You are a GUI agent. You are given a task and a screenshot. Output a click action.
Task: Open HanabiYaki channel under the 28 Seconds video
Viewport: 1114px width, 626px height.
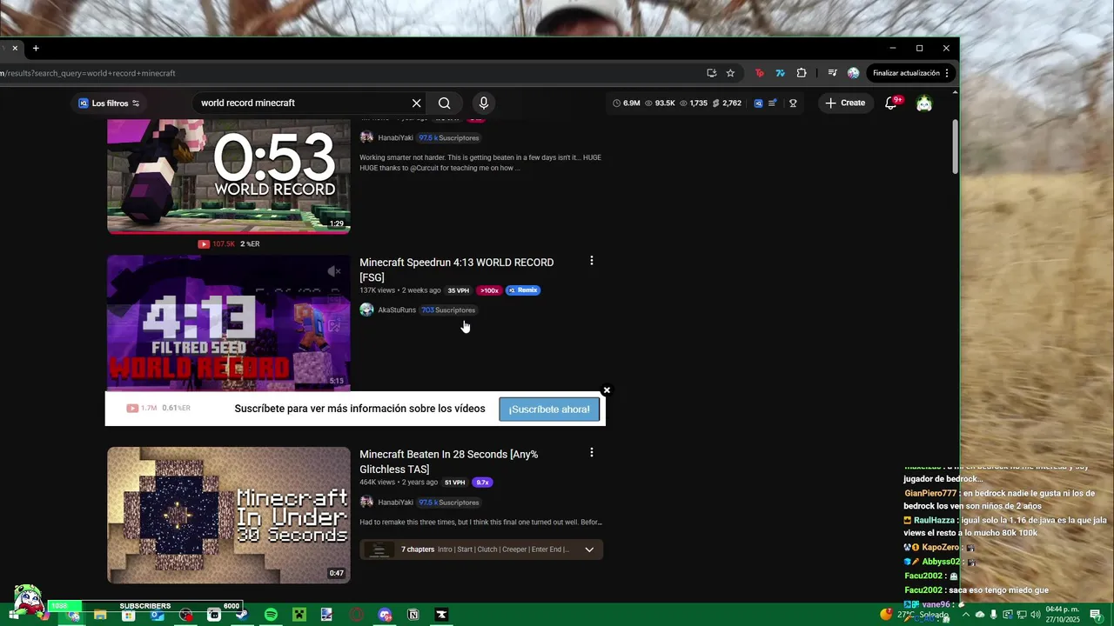[x=395, y=503]
